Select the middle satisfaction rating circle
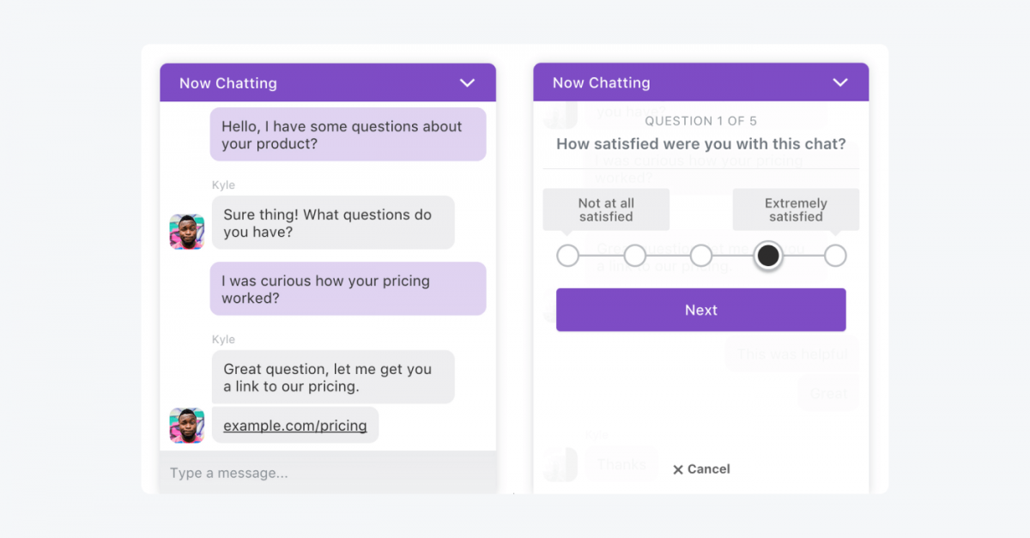Viewport: 1030px width, 538px height. pos(701,256)
